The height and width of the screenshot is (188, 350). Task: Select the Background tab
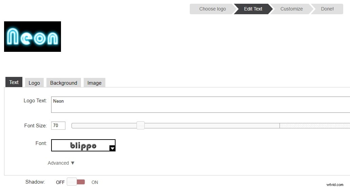click(64, 83)
